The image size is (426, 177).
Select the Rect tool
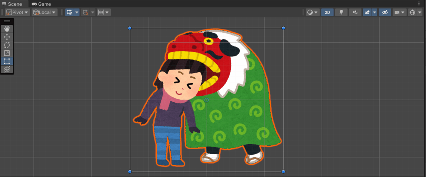7,61
